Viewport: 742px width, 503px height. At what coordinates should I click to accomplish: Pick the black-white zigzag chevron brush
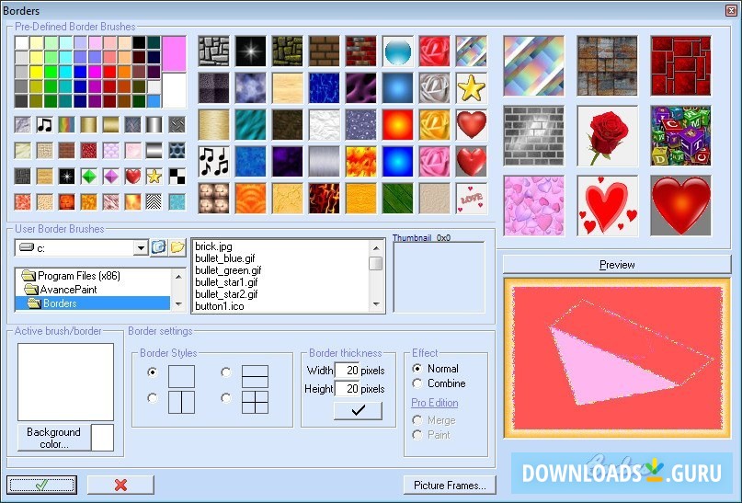(154, 202)
